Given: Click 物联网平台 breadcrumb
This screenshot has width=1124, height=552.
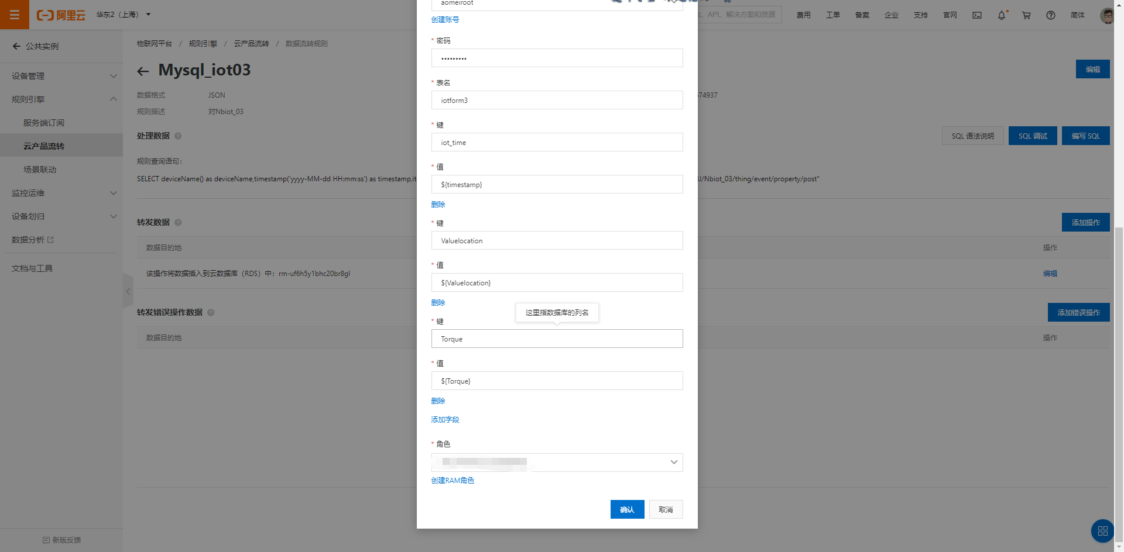Looking at the screenshot, I should (155, 44).
